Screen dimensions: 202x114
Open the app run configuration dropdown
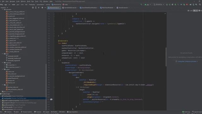pos(148,4)
